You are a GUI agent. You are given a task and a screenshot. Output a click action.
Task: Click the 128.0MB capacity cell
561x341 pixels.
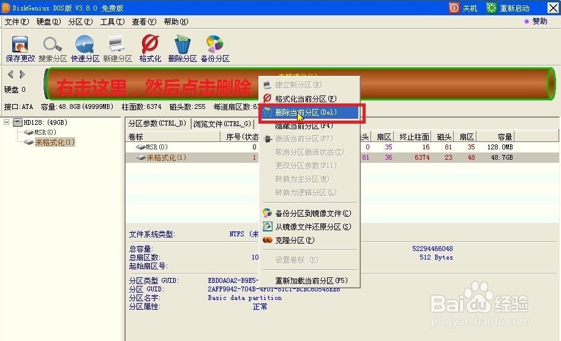pyautogui.click(x=500, y=147)
